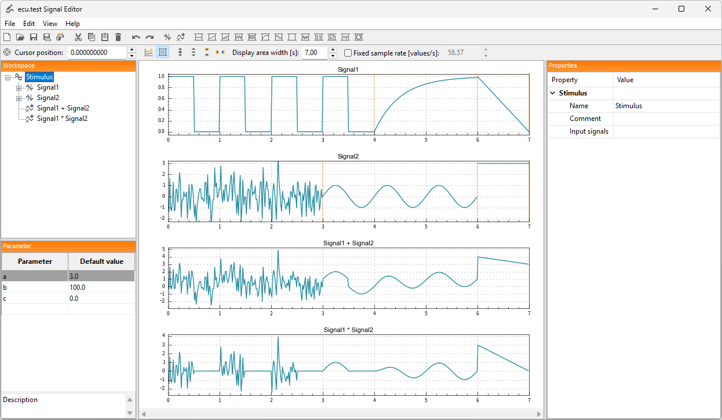Click the Default value column header
The height and width of the screenshot is (420, 722).
coord(101,261)
